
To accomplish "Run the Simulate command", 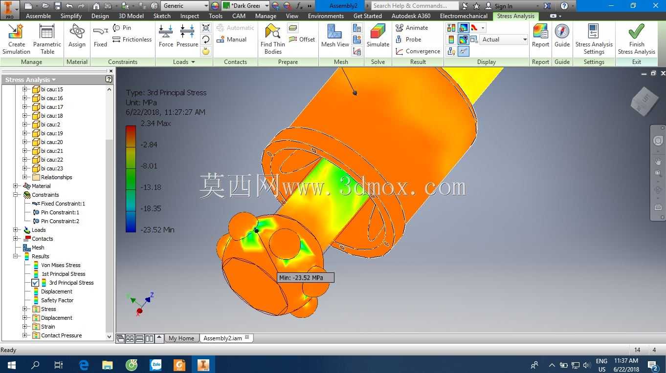I will [378, 36].
